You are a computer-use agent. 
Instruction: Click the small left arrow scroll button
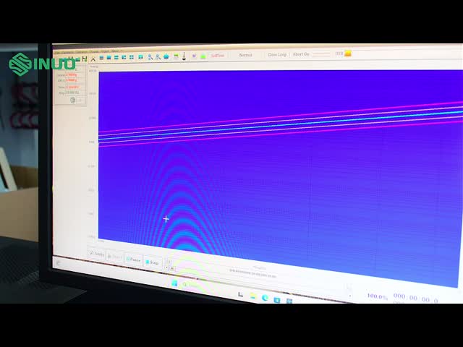pos(169,267)
